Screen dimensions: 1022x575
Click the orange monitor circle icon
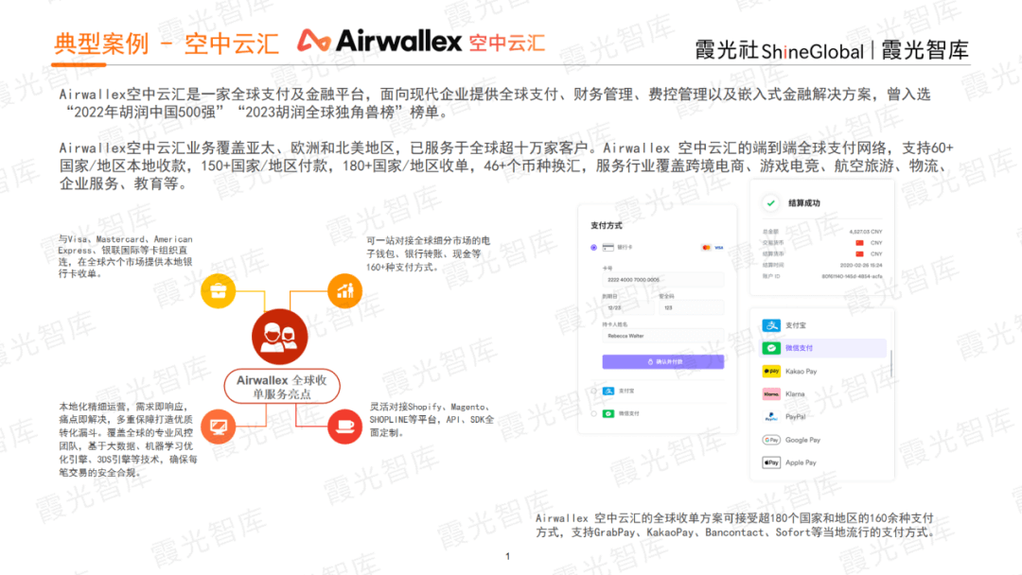click(x=219, y=427)
